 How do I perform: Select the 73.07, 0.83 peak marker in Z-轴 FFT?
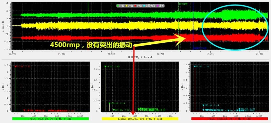click(105, 67)
